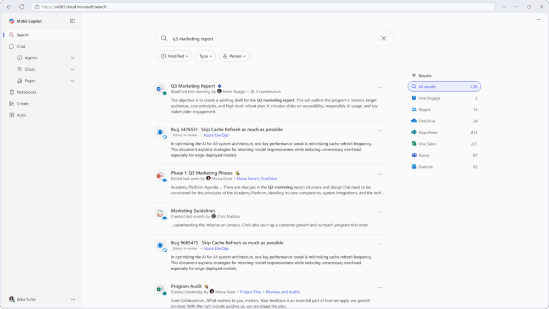The width and height of the screenshot is (549, 309).
Task: Open more options for Q3 Marketing Phases
Action: point(380,174)
